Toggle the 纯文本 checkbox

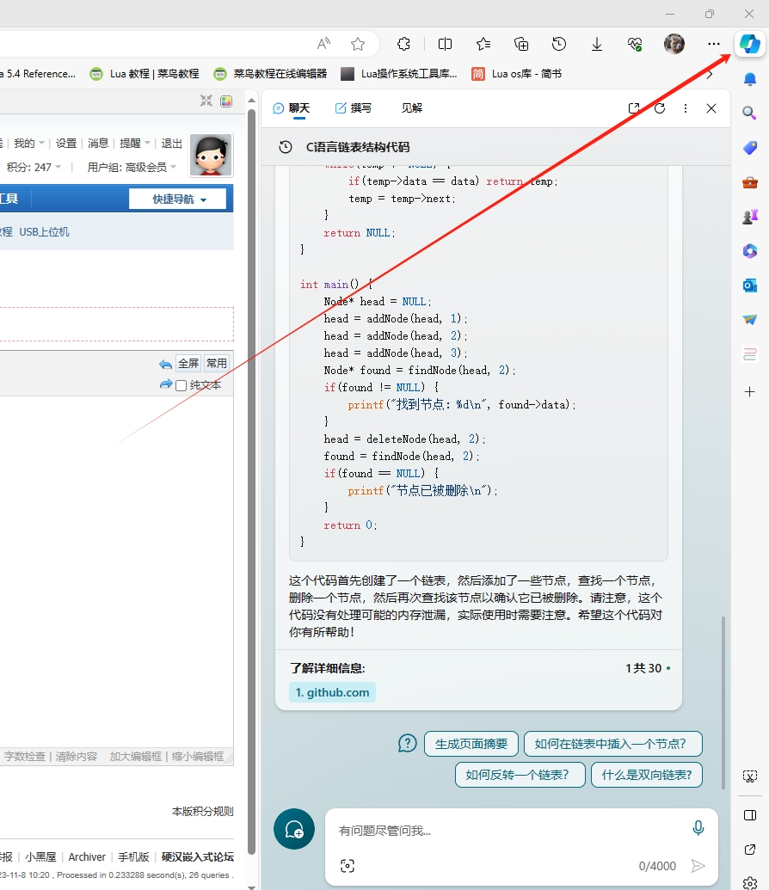(x=181, y=385)
